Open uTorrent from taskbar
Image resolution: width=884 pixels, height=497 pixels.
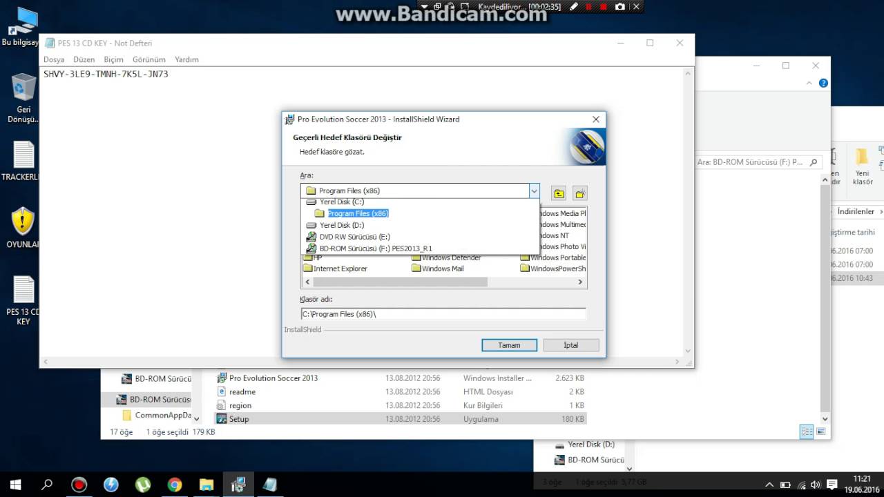143,485
